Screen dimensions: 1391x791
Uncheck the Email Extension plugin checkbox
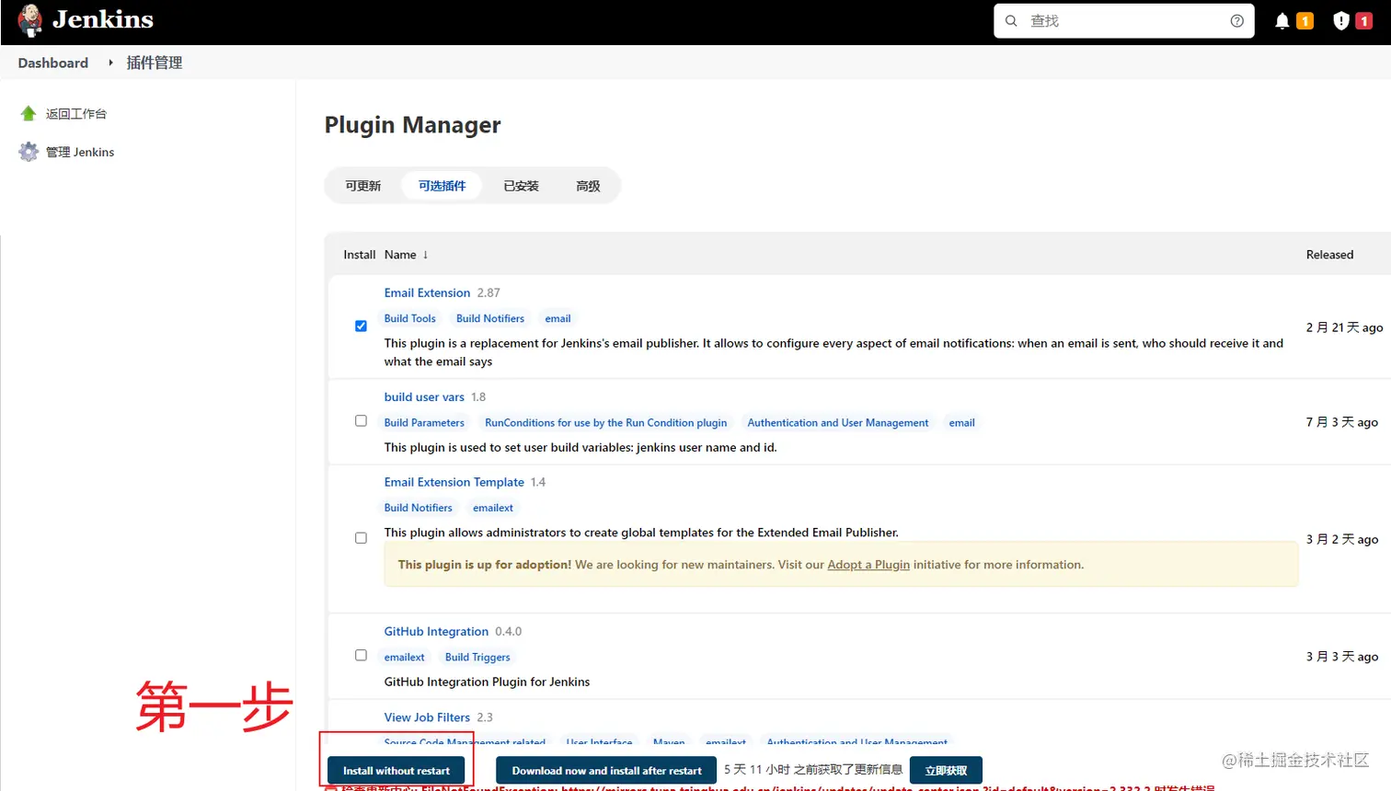pyautogui.click(x=361, y=326)
